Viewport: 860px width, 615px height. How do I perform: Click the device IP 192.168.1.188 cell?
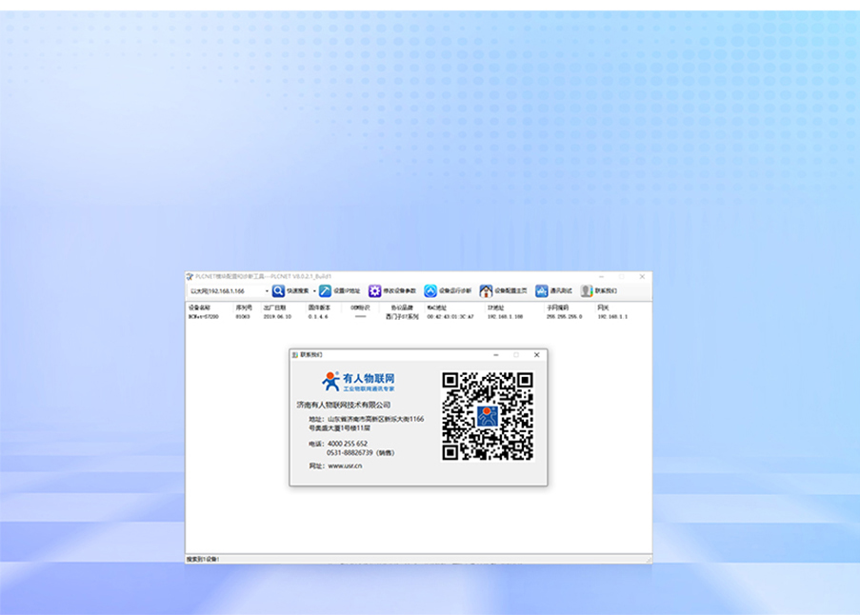505,317
